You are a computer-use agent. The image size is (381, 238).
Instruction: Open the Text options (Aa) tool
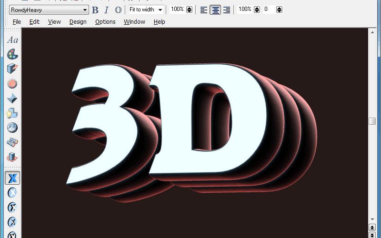(x=12, y=40)
